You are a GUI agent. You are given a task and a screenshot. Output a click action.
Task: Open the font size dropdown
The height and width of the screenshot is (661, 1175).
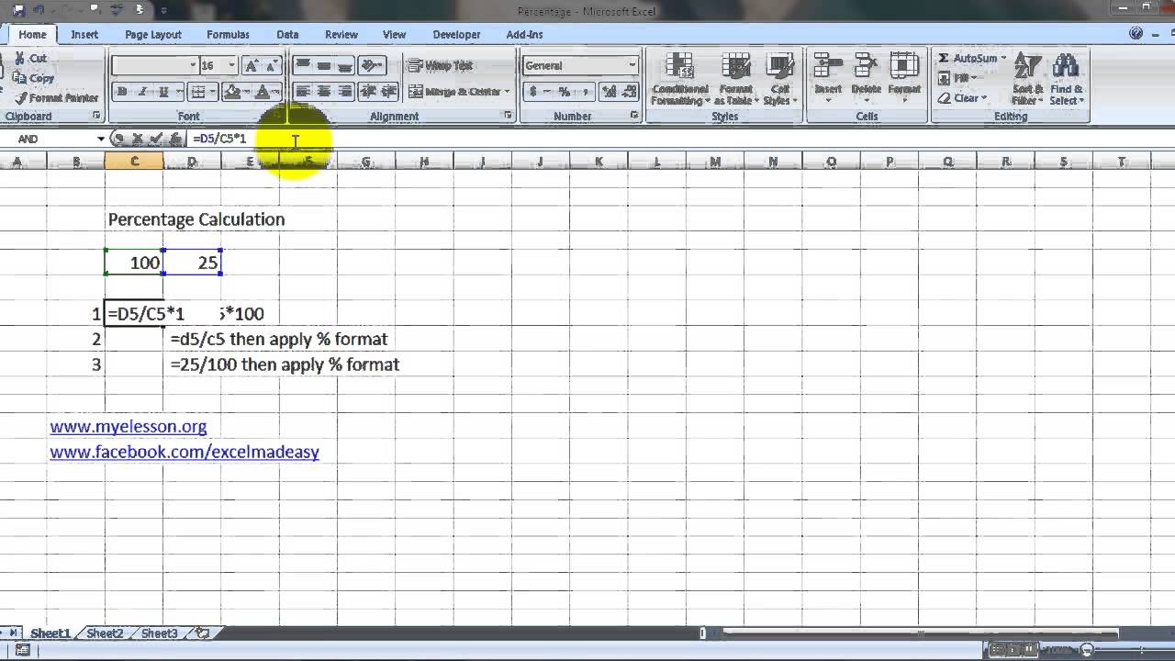click(230, 65)
